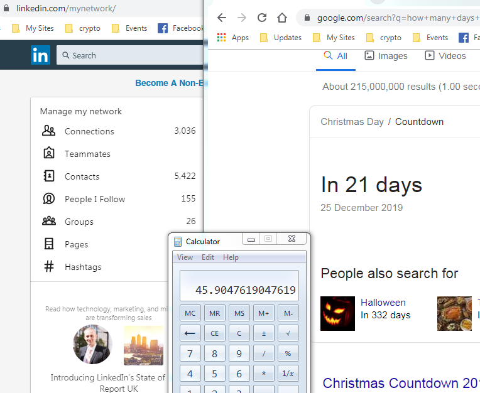This screenshot has height=393, width=480.
Task: Minimize the Calculator window
Action: (x=251, y=239)
